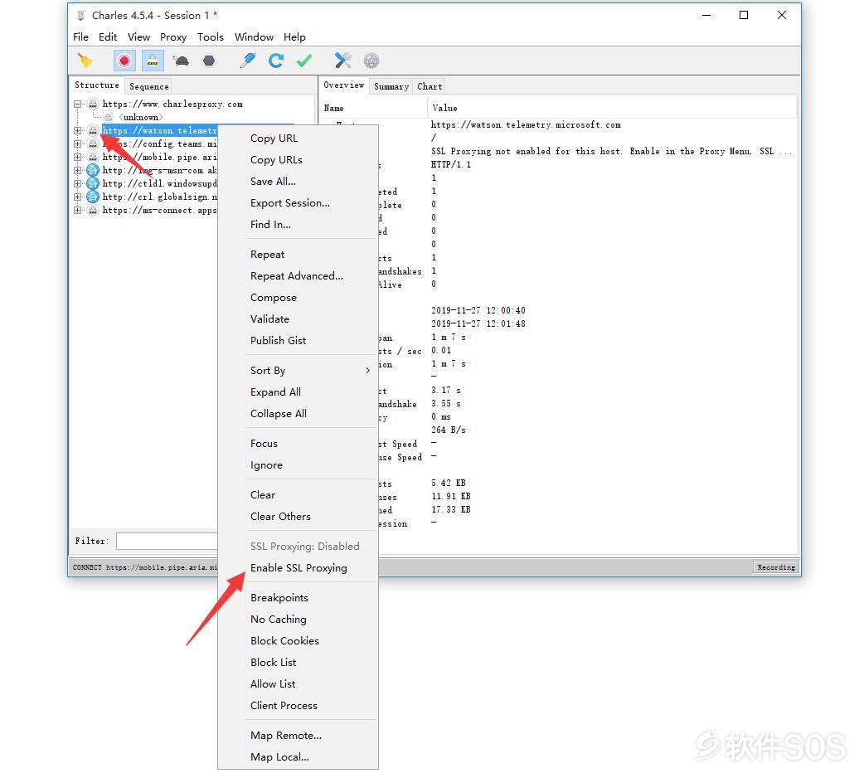Click the pen Compose toolbar icon

[x=248, y=61]
